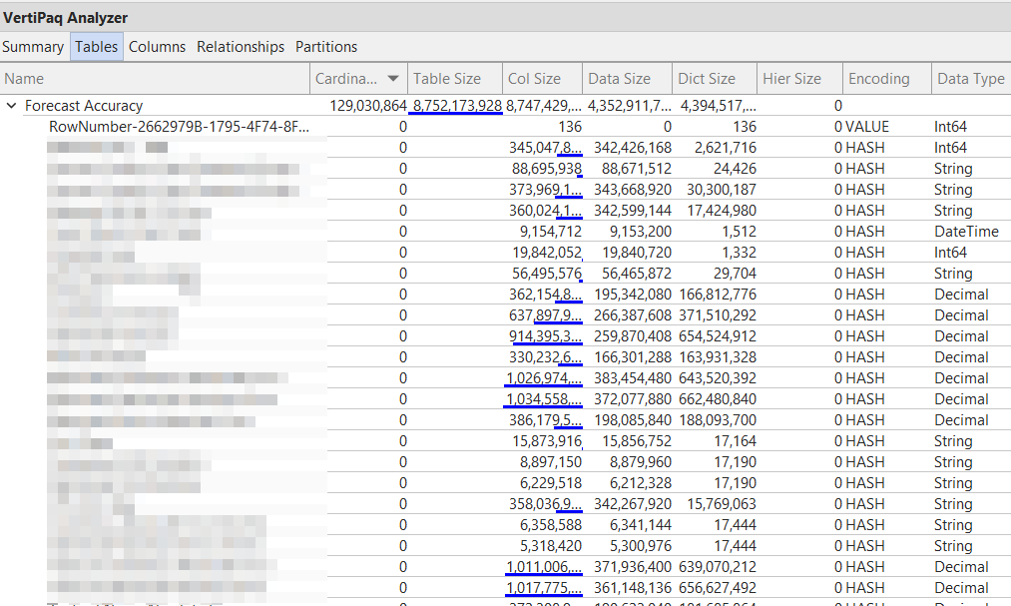Sort by the Col Size column header
This screenshot has height=606, width=1011.
(529, 78)
